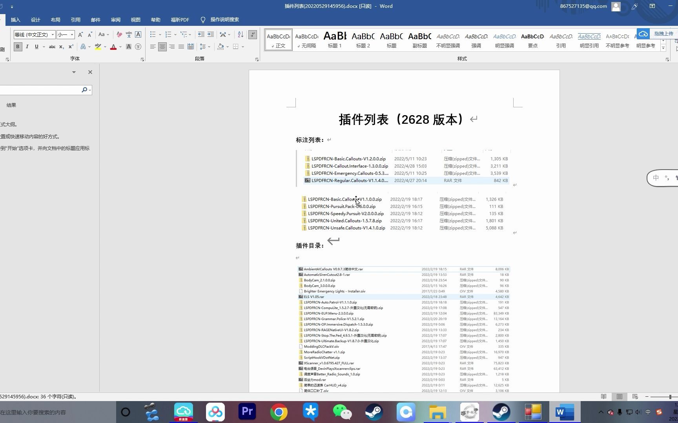Viewport: 678px width, 423px height.
Task: Open line spacing dropdown
Action: pyautogui.click(x=205, y=47)
